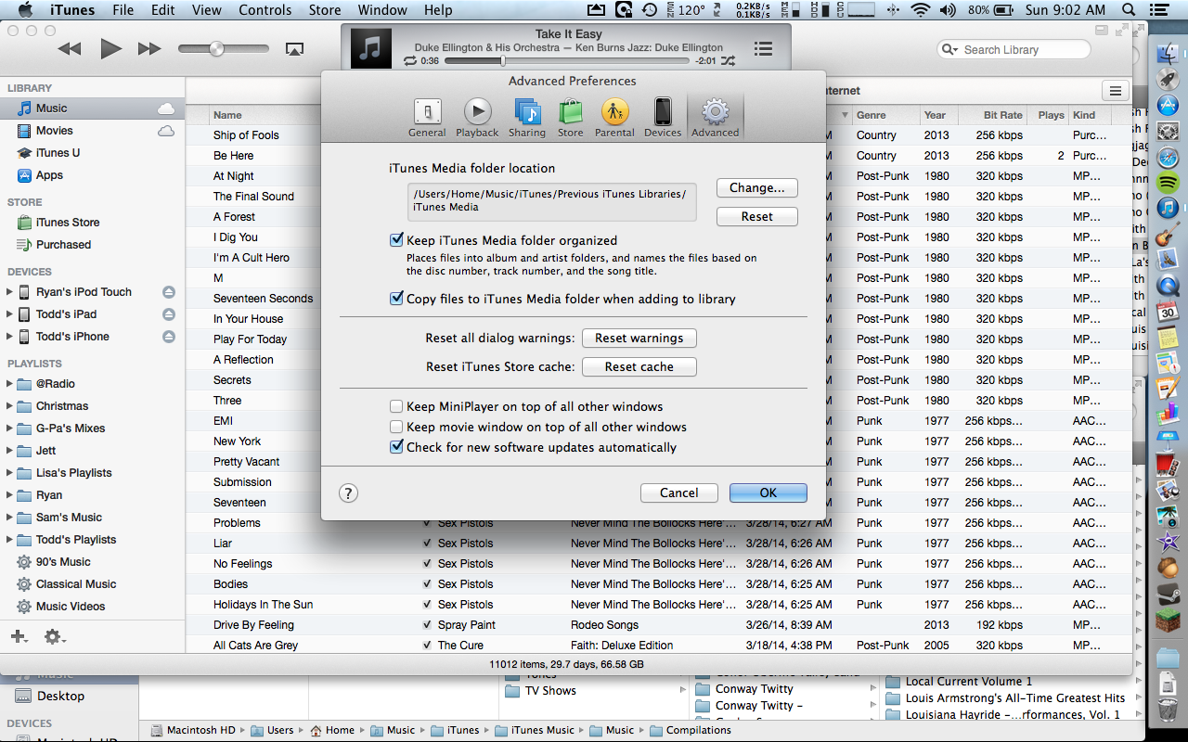The height and width of the screenshot is (742, 1188).
Task: Click the Reset cache button
Action: (639, 367)
